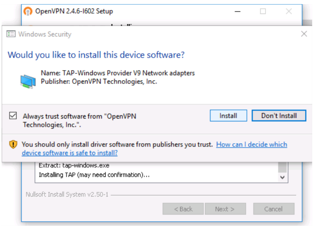Minimize the OpenVPN Setup window
The height and width of the screenshot is (227, 313).
[x=237, y=11]
